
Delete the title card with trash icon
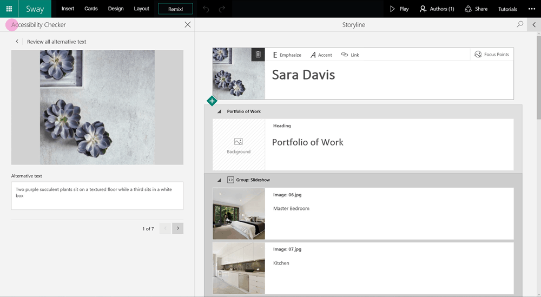(258, 55)
